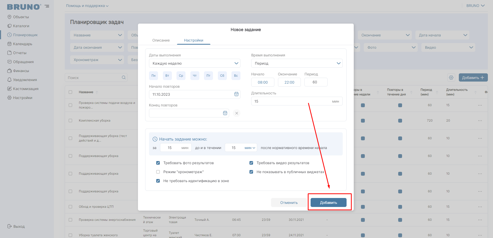Expand the Видео filter dropdown
The image size is (493, 238).
pos(448,47)
